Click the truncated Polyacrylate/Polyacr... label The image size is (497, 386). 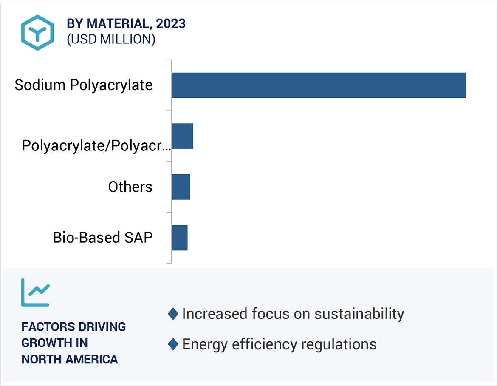(96, 146)
